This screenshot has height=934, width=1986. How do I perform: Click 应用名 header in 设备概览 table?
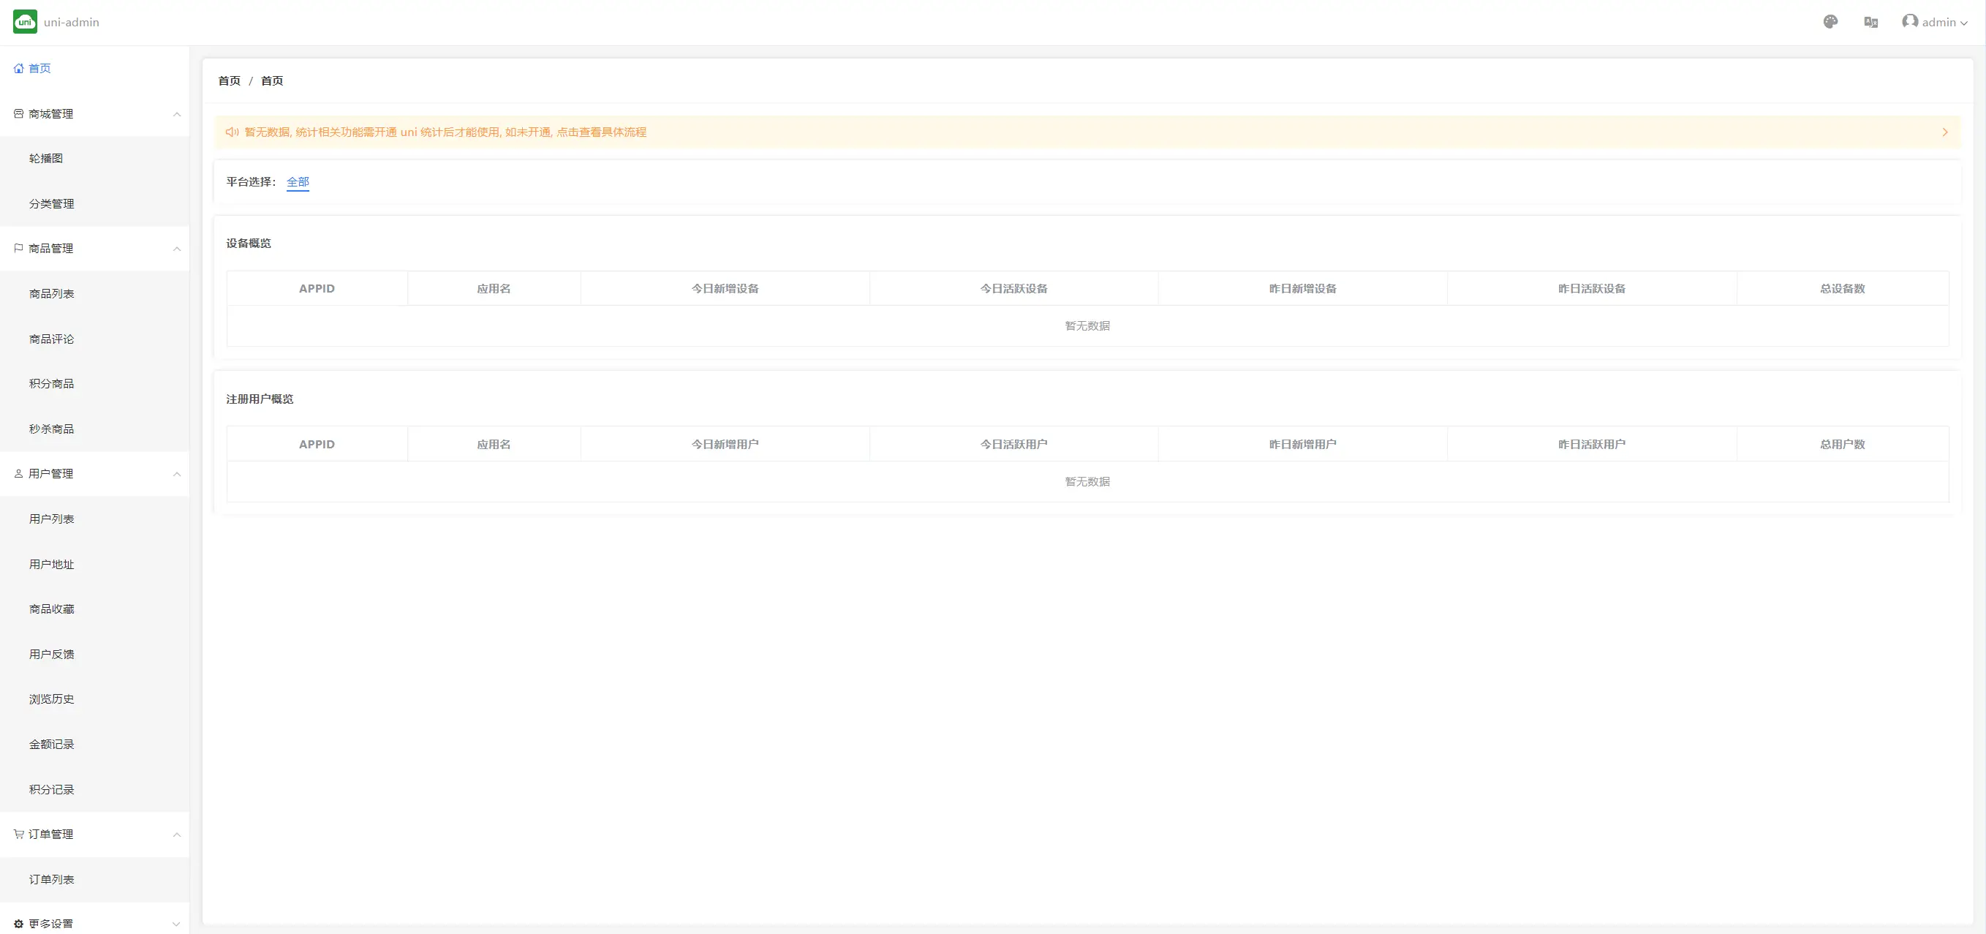click(x=494, y=288)
